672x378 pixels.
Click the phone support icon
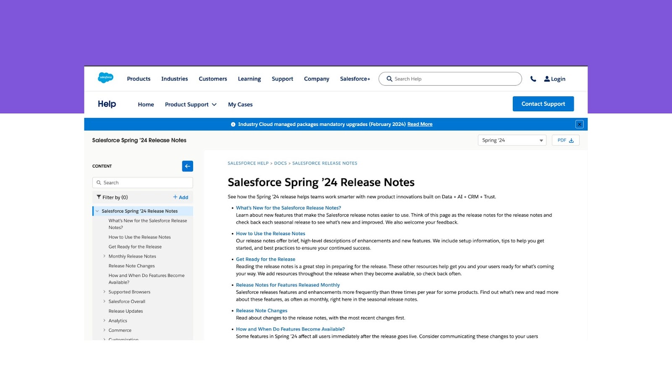[533, 79]
